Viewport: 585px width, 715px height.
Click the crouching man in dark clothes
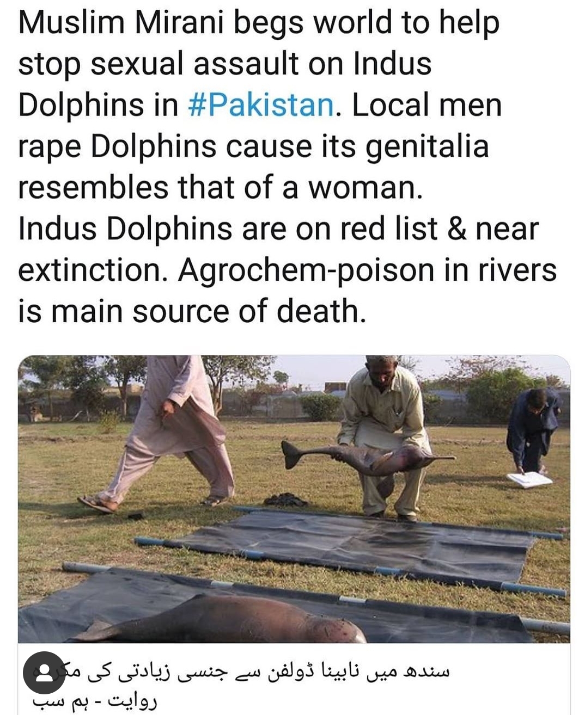[533, 428]
